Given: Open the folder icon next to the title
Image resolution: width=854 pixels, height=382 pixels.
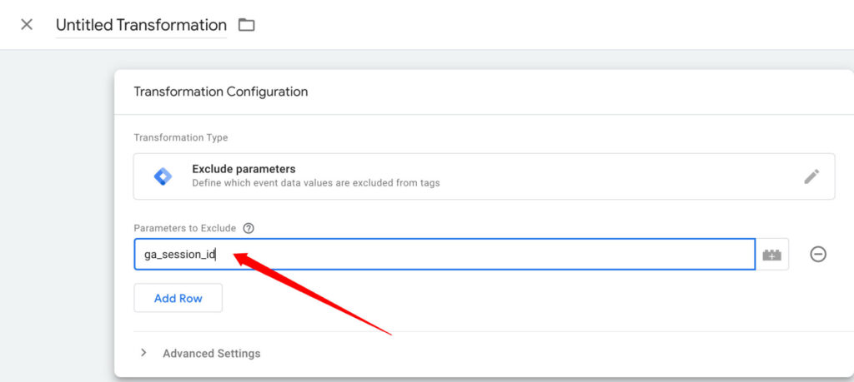Looking at the screenshot, I should (x=246, y=25).
